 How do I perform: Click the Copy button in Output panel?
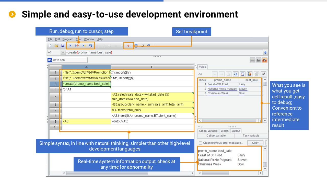coord(255,143)
